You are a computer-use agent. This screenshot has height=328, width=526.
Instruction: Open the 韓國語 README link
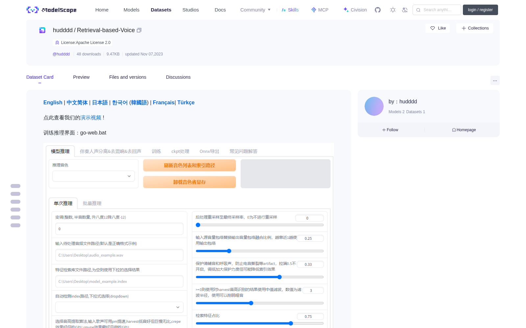[139, 103]
